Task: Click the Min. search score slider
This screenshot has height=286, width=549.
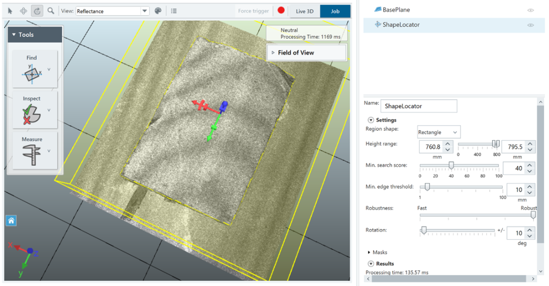Action: coord(460,165)
